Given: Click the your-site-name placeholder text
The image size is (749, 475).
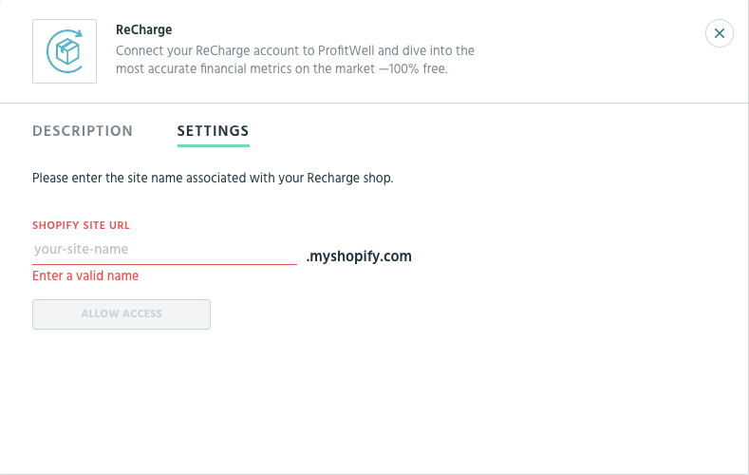Looking at the screenshot, I should 82,249.
